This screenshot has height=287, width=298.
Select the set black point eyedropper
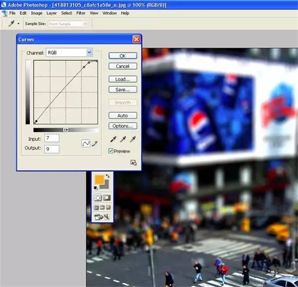(113, 139)
